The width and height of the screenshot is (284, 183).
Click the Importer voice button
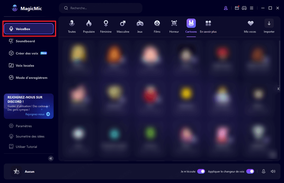(x=269, y=26)
